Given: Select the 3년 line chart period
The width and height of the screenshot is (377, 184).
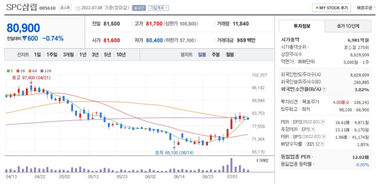Looking at the screenshot, I should (95, 55).
